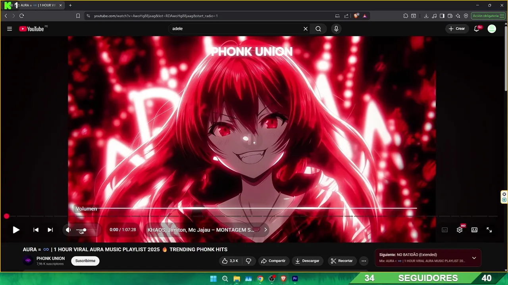Image resolution: width=508 pixels, height=285 pixels.
Task: Open the tab search icon in toolbar
Action: (414, 16)
